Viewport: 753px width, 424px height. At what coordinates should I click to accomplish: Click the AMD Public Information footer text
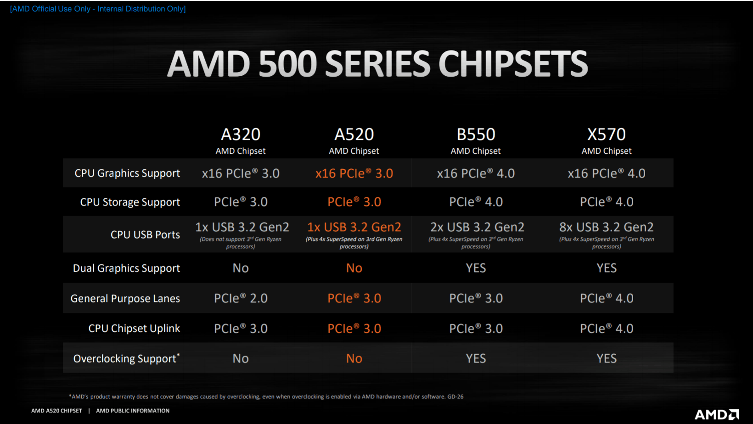(133, 411)
